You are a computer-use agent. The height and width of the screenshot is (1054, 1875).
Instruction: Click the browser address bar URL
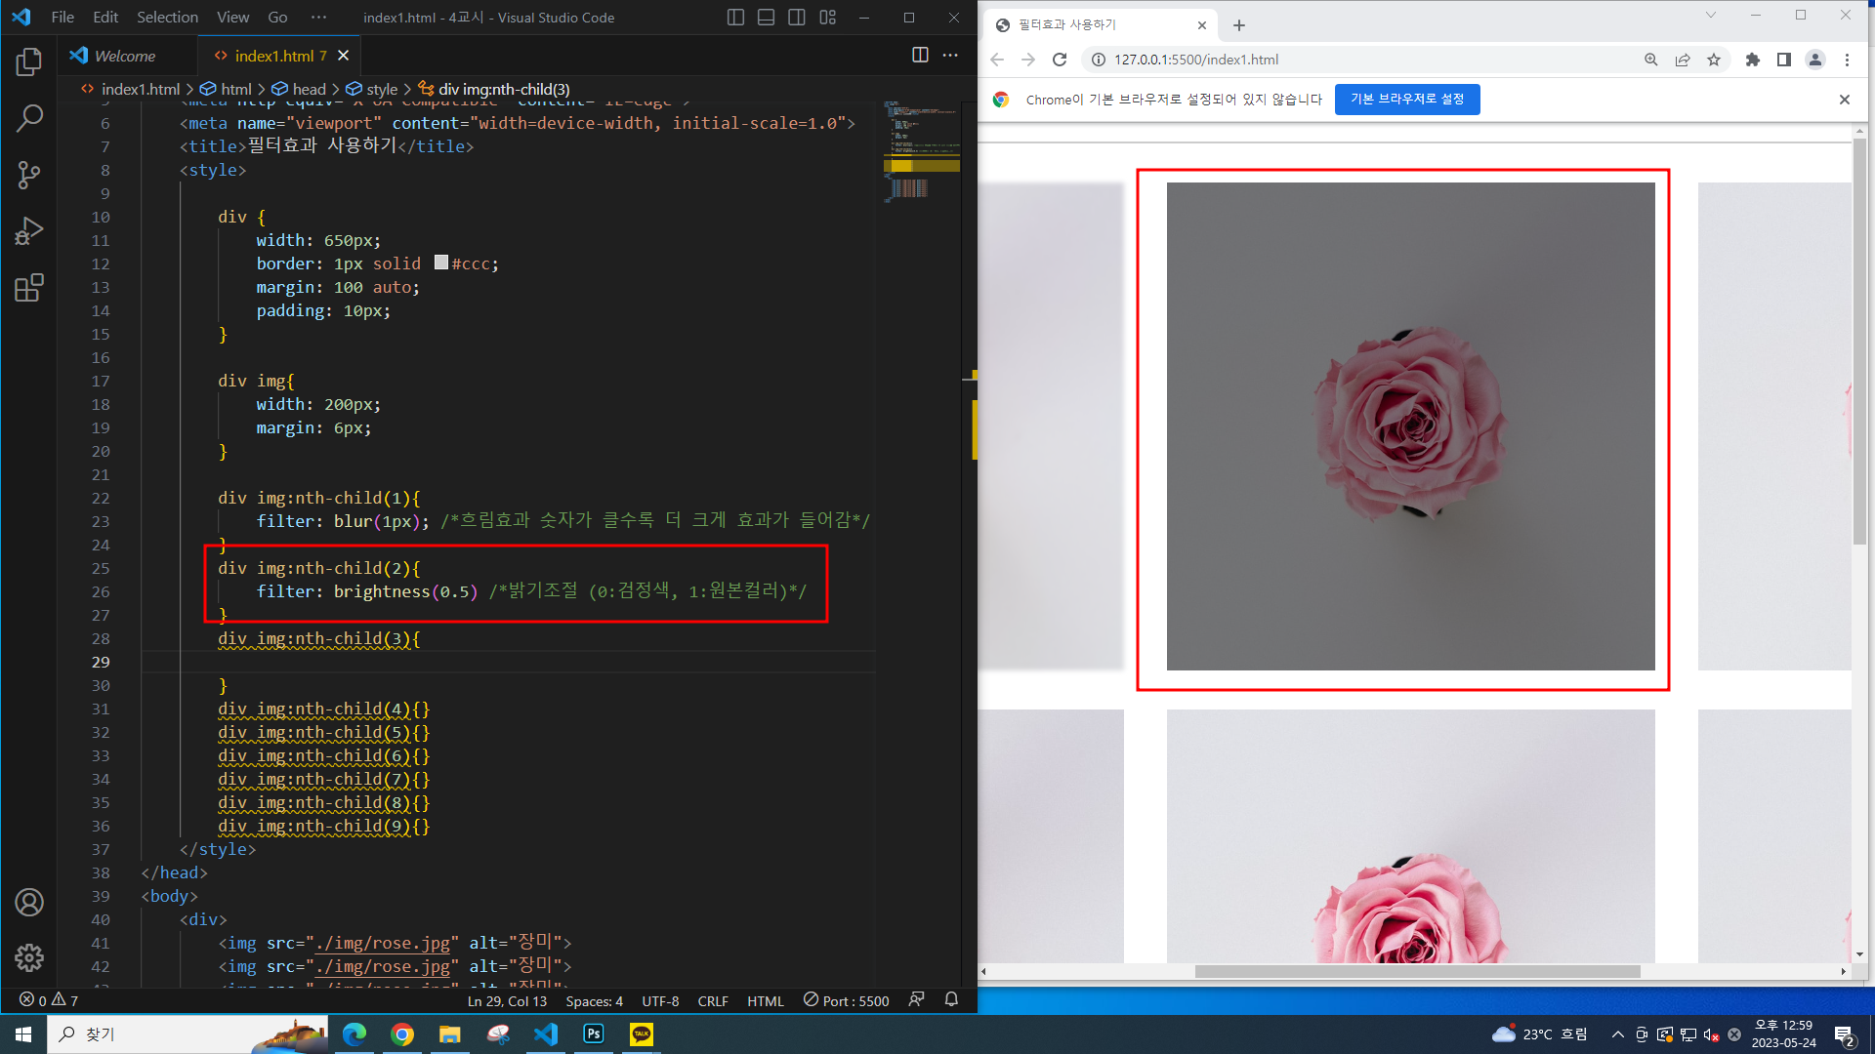click(x=1196, y=60)
